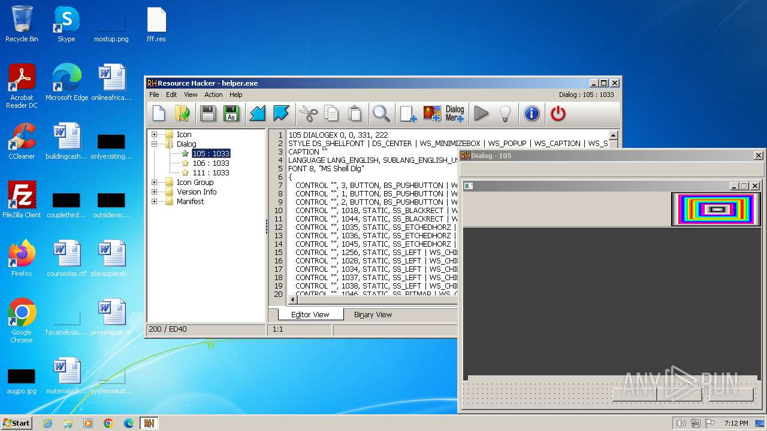Click the editor's vertical scrollbar up arrow
Screen dimensions: 767x431
click(x=613, y=135)
